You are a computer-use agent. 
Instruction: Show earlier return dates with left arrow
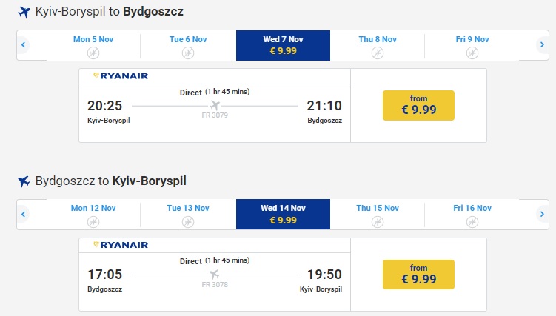click(x=24, y=214)
